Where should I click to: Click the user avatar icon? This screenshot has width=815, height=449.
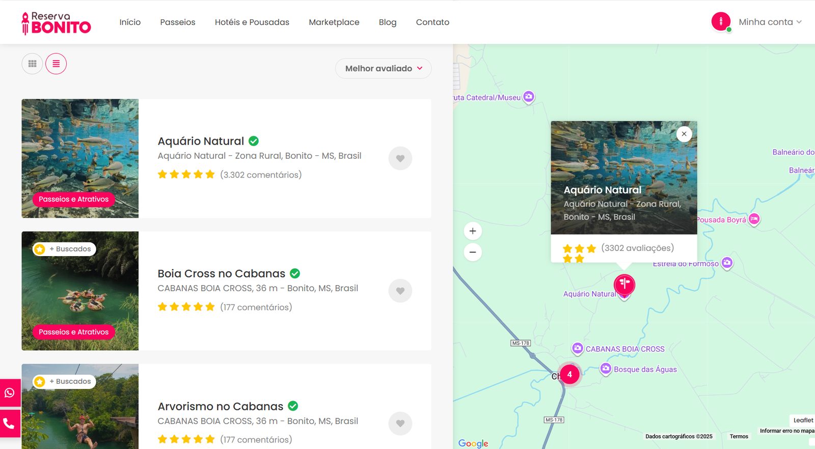coord(721,22)
